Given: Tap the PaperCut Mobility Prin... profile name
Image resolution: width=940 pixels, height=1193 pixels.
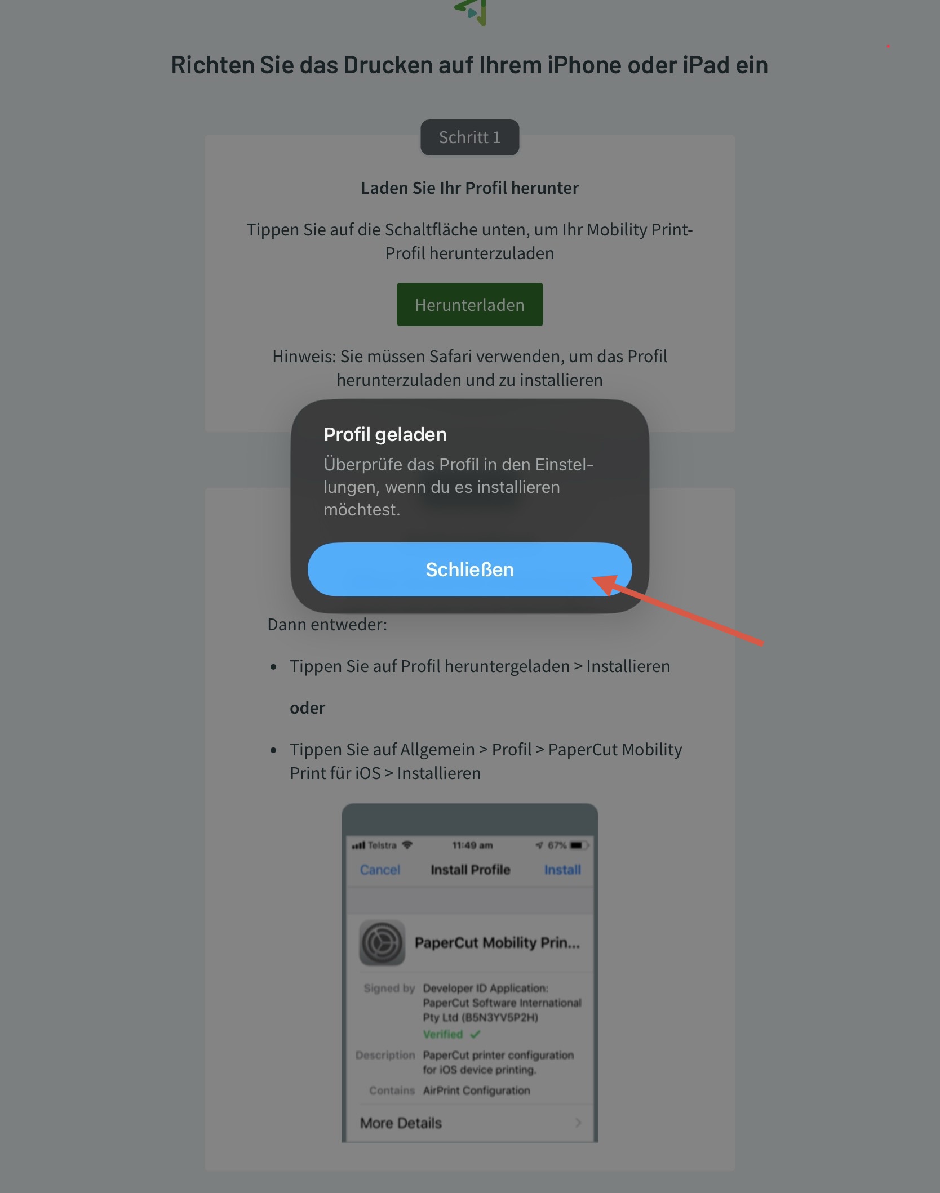Looking at the screenshot, I should 497,943.
